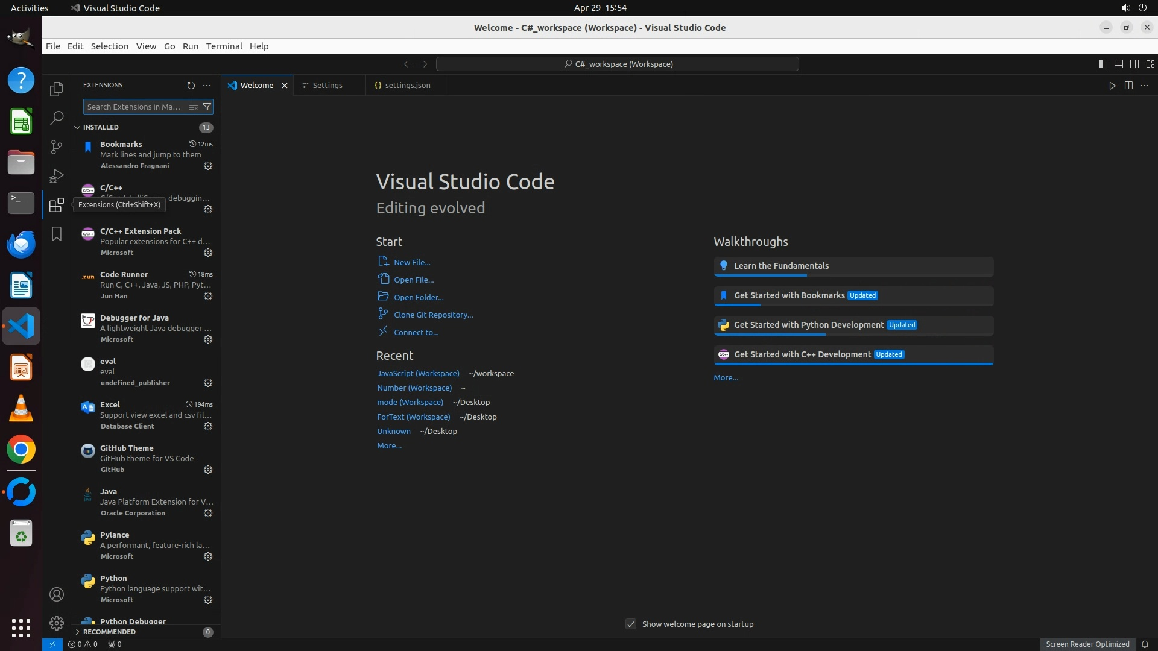Open the Explorer view in activity bar
Image resolution: width=1158 pixels, height=651 pixels.
pos(56,89)
